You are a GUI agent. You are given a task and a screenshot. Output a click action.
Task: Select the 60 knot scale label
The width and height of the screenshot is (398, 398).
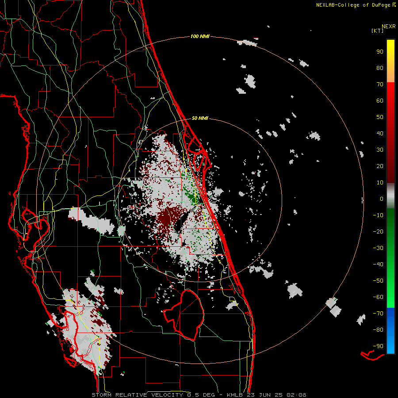[380, 101]
